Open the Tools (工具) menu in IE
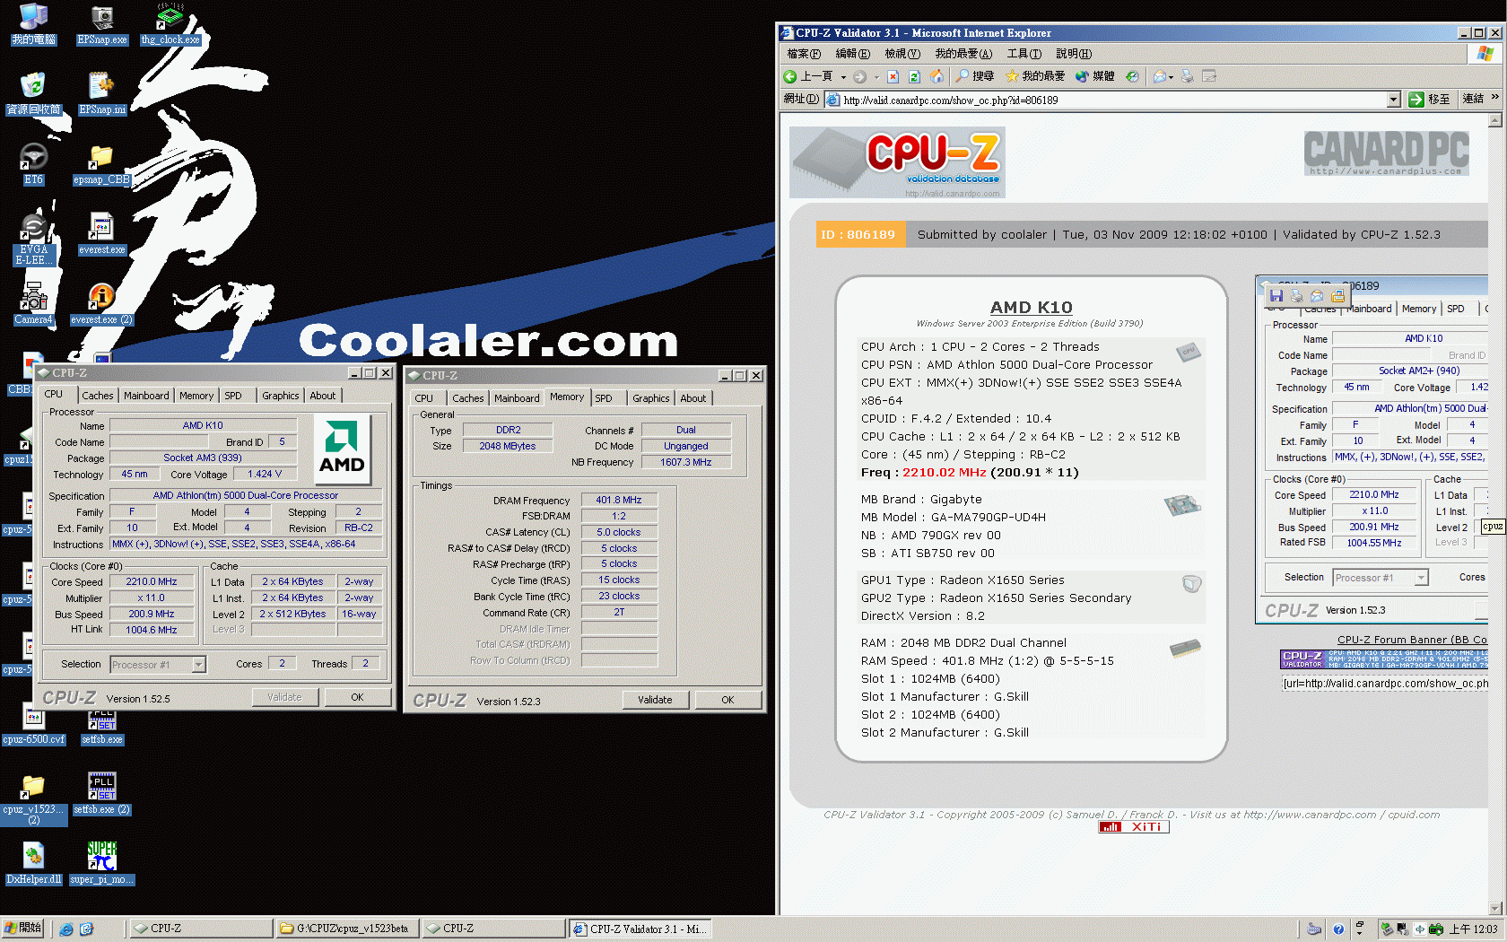This screenshot has height=942, width=1507. pyautogui.click(x=1024, y=54)
